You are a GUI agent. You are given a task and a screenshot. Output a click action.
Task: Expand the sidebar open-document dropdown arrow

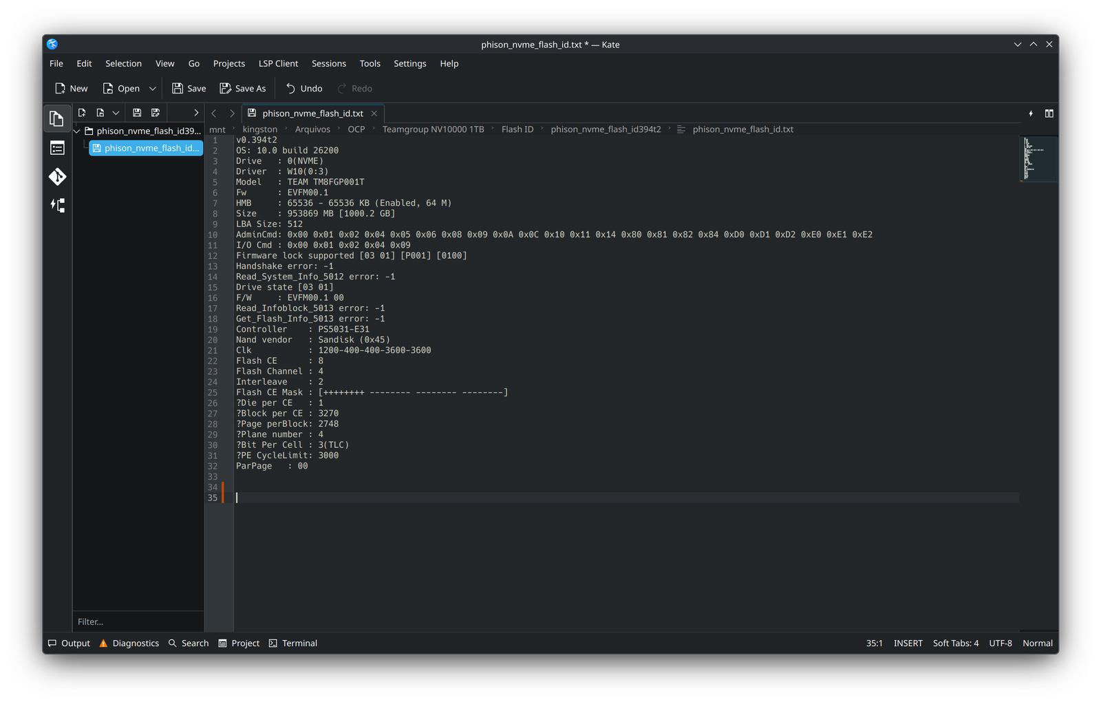coord(116,113)
